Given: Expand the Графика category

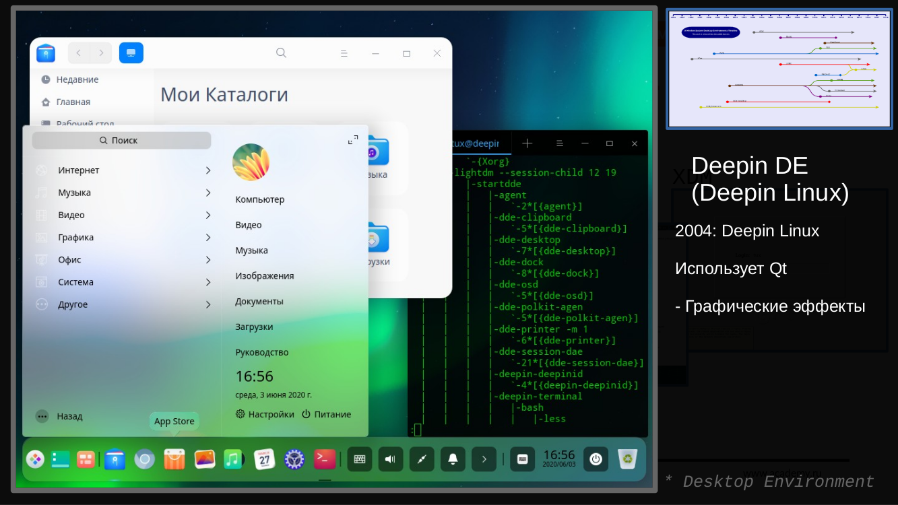Looking at the screenshot, I should click(123, 237).
